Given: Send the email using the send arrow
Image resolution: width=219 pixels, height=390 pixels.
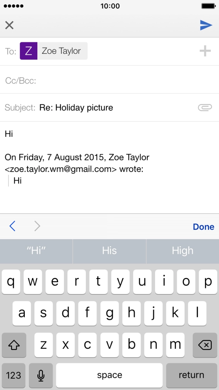Looking at the screenshot, I should click(206, 25).
